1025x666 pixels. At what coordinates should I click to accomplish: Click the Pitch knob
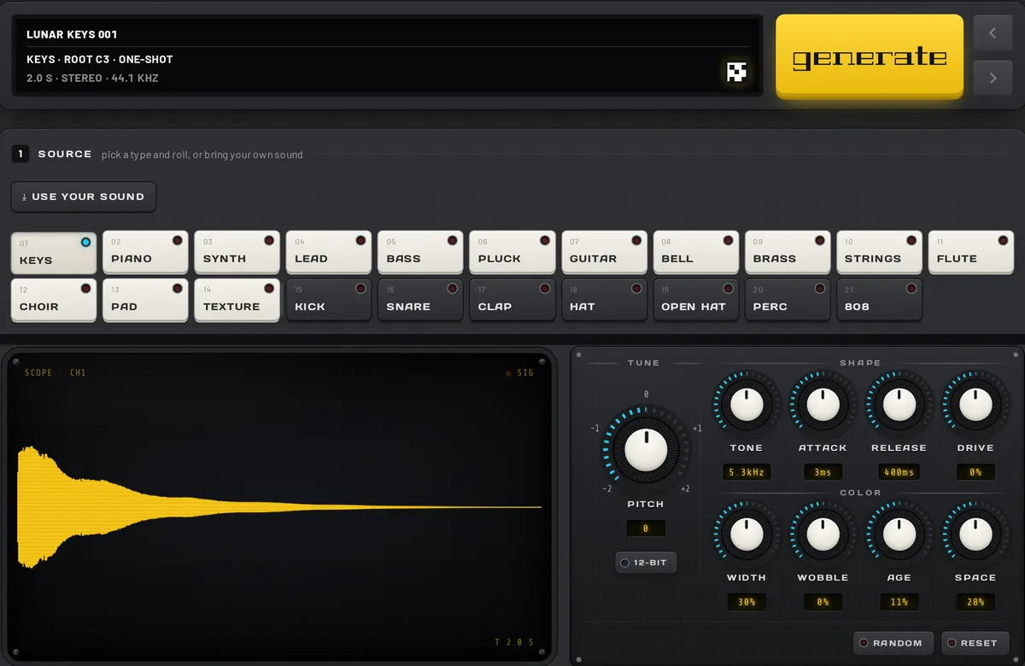click(x=646, y=450)
